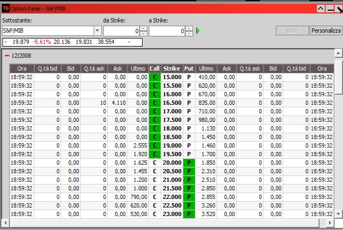The image size is (343, 230).
Task: Roll up the Option Panel window
Action: pos(320,9)
